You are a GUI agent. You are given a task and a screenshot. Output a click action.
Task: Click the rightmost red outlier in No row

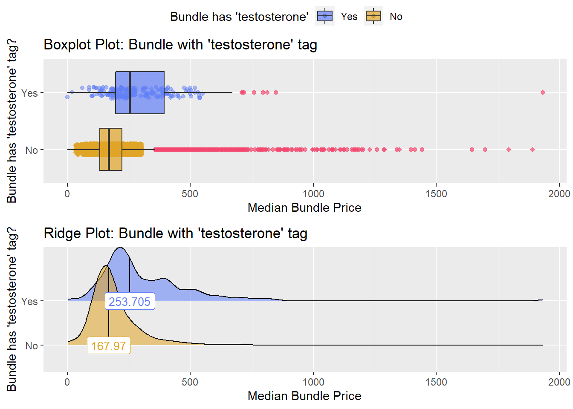tap(532, 150)
